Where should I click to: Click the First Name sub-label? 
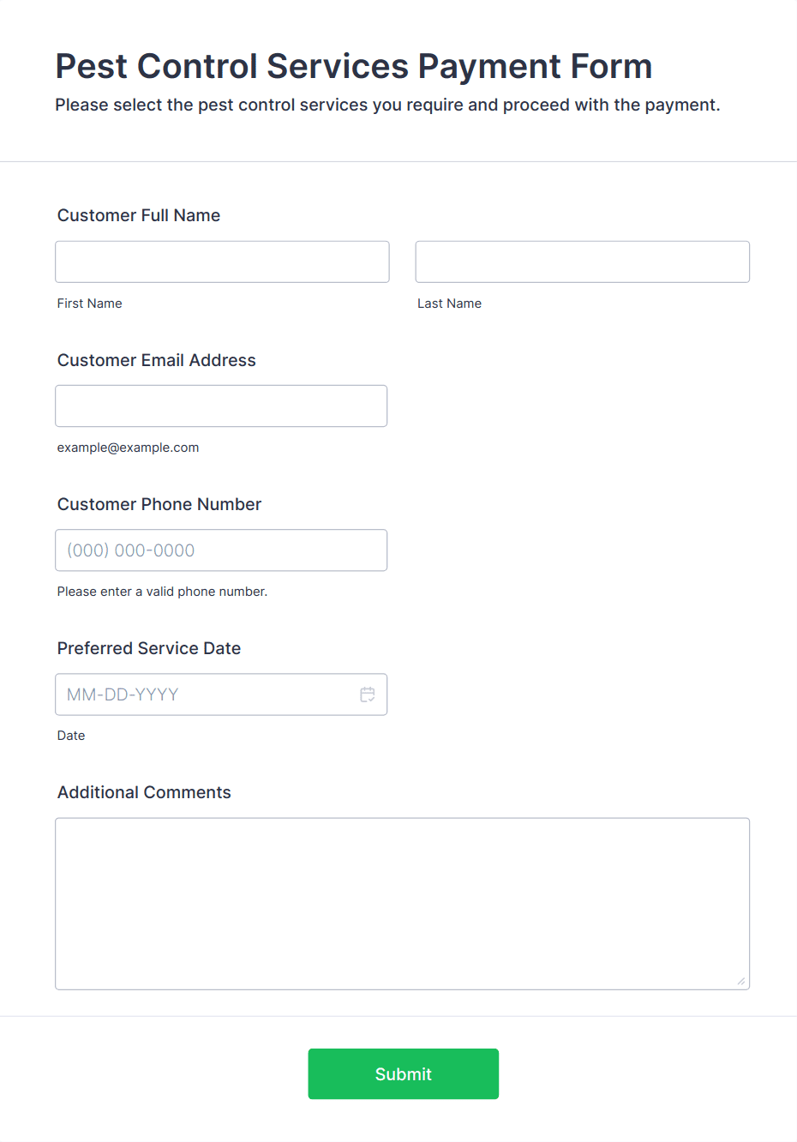pyautogui.click(x=90, y=304)
